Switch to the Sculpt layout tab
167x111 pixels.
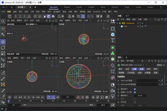coord(79,7)
